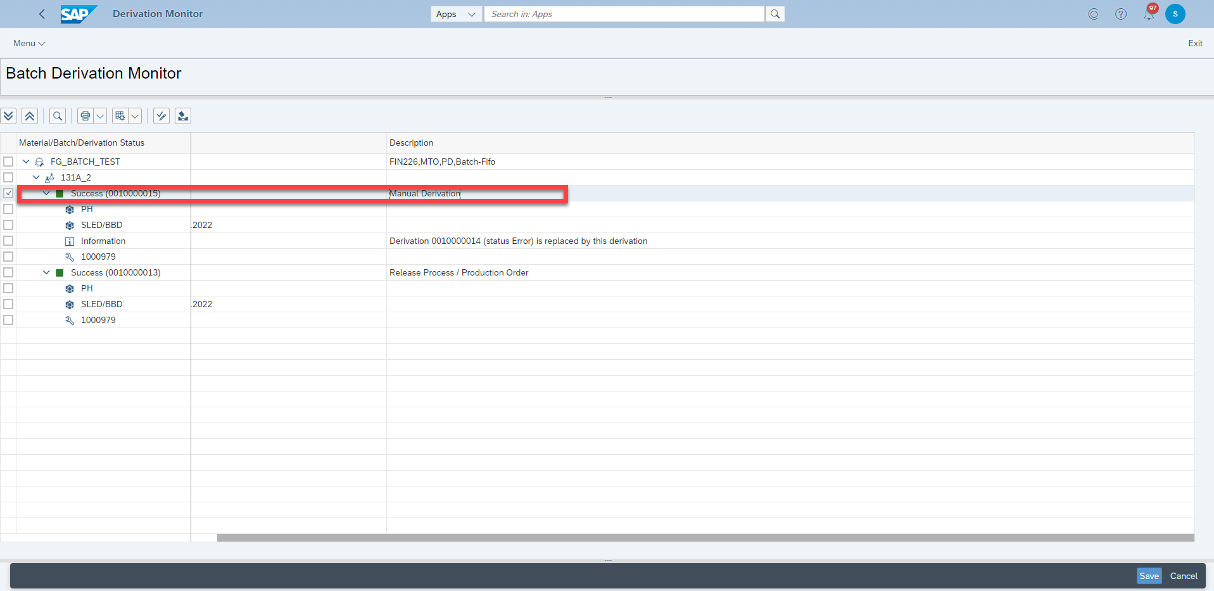Click the layout settings grid-gear icon

(120, 116)
